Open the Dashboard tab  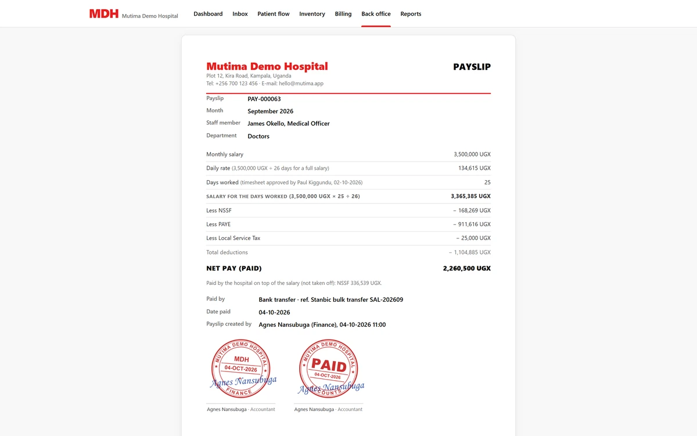(208, 14)
